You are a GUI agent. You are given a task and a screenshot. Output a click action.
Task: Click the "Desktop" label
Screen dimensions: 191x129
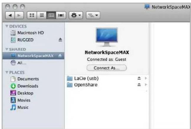click(25, 93)
